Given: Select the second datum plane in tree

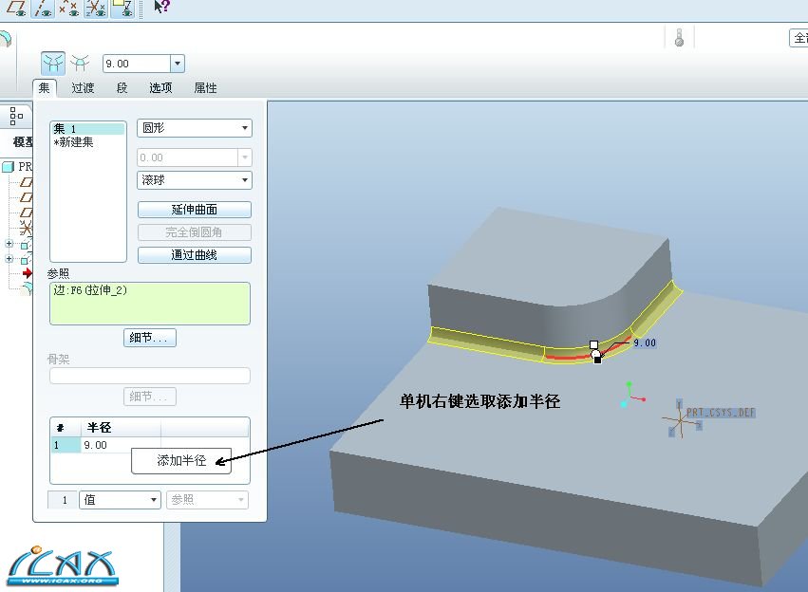Looking at the screenshot, I should click(x=26, y=197).
